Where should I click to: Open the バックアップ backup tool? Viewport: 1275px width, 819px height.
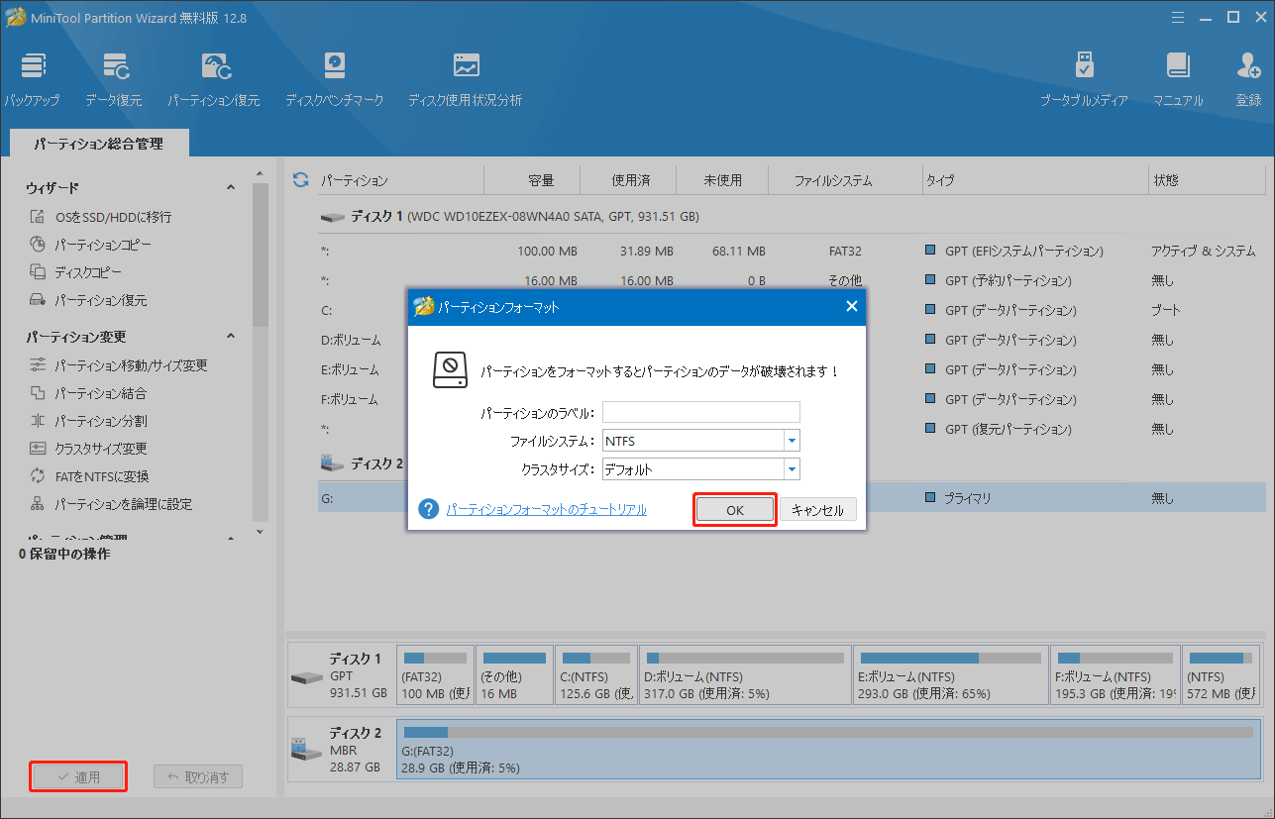pos(32,80)
